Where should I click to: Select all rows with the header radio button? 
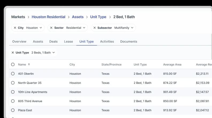(13, 64)
